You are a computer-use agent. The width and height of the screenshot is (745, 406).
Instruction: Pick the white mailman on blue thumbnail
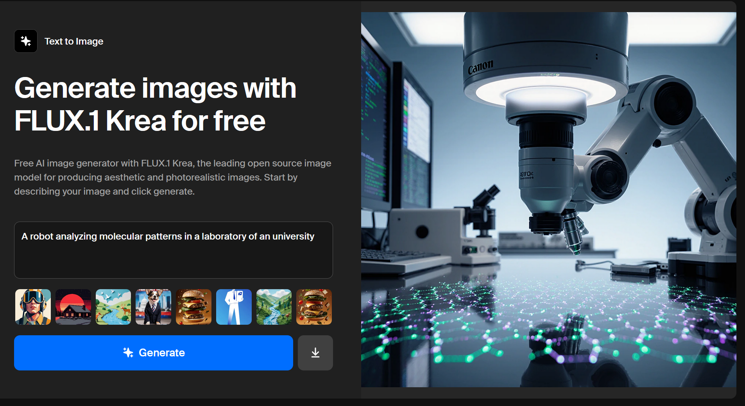tap(234, 307)
